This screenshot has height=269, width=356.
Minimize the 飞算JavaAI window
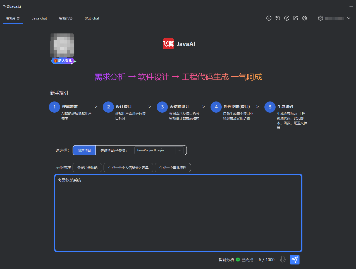[x=351, y=7]
